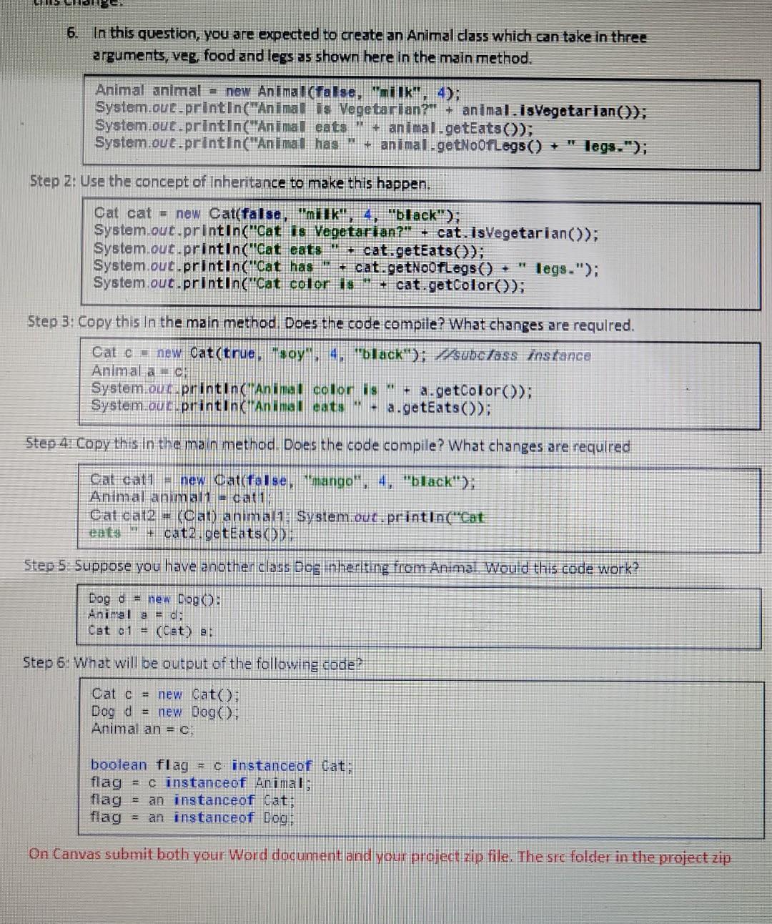Select the red Canvas submission instructions
772x924 pixels.
[379, 856]
